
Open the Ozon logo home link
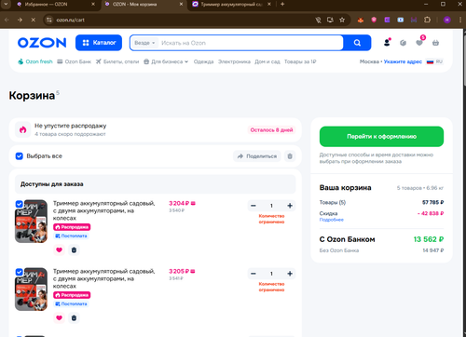(42, 43)
